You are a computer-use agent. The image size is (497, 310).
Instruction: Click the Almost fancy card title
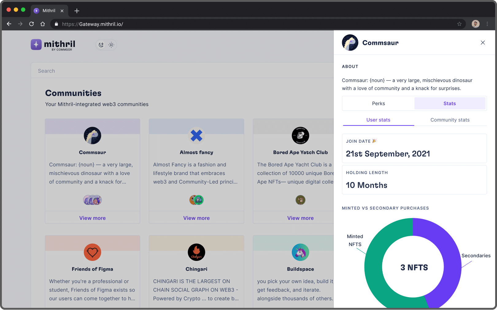(196, 152)
